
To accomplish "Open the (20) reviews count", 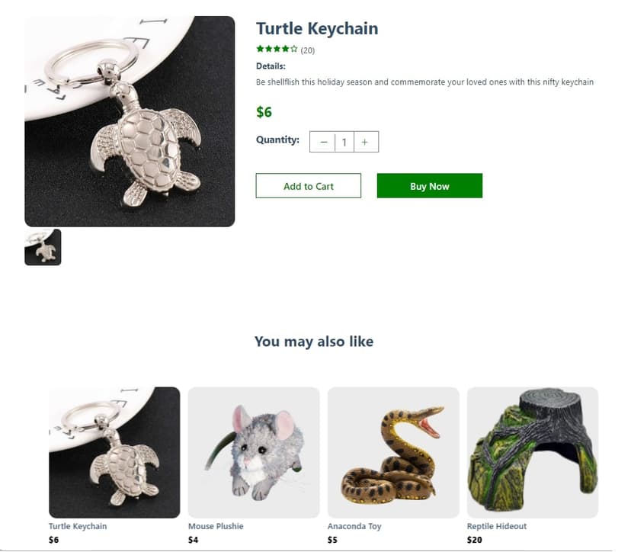I will coord(308,50).
